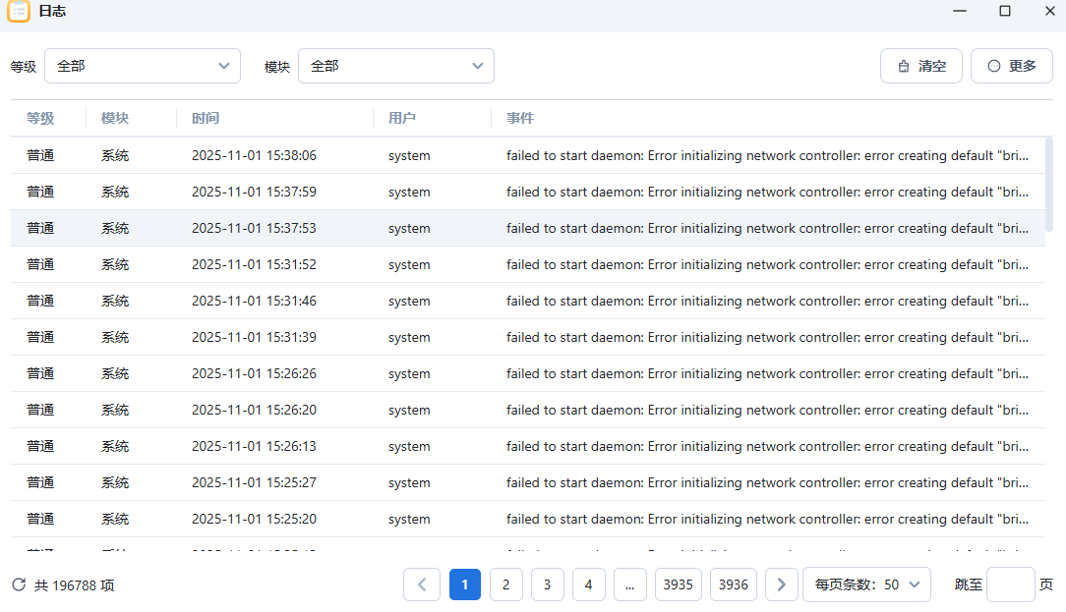Click the 时间 column header

tap(205, 118)
